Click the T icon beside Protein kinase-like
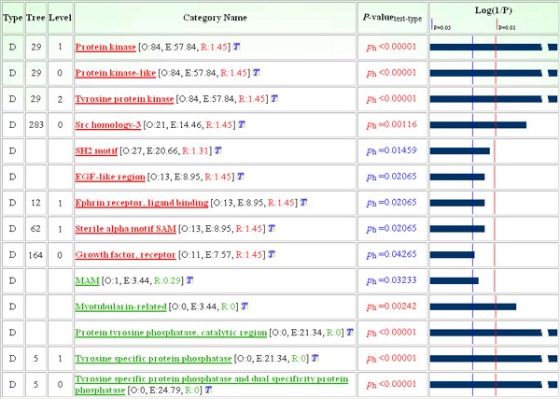 pos(256,73)
